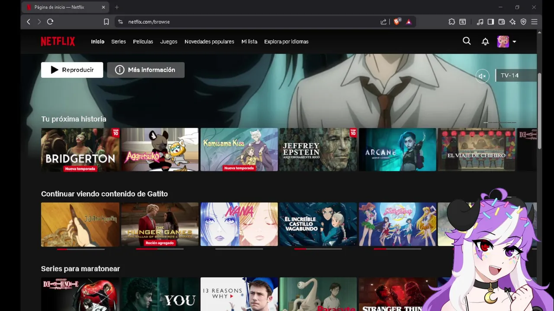Continue watching Sailor Moon Crystal thumbnail
Image resolution: width=554 pixels, height=311 pixels.
point(397,224)
